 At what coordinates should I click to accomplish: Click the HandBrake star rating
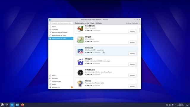point(88,30)
